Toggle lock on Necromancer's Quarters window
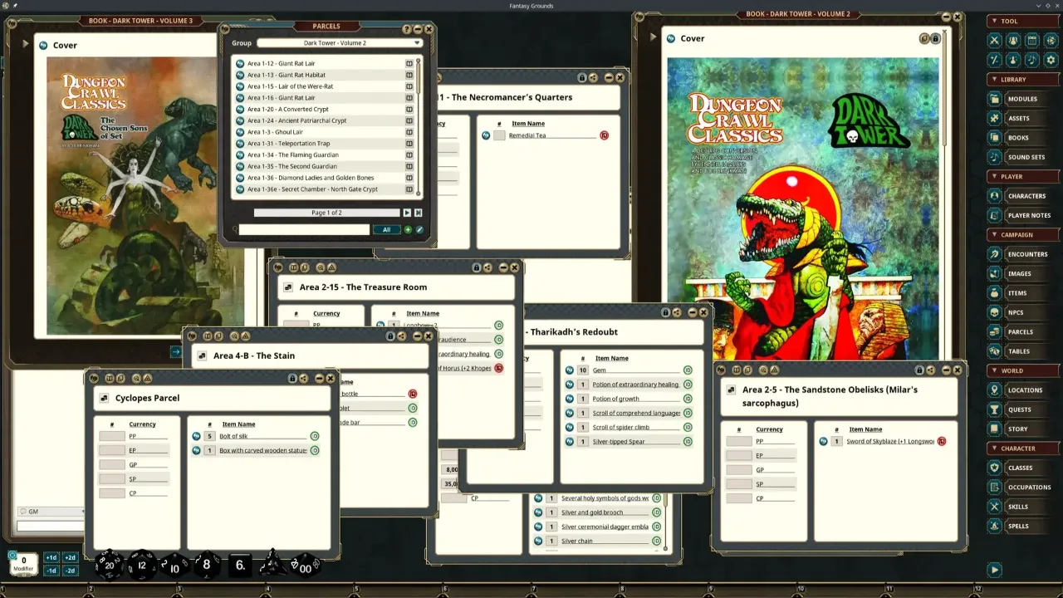This screenshot has width=1063, height=598. pyautogui.click(x=581, y=77)
